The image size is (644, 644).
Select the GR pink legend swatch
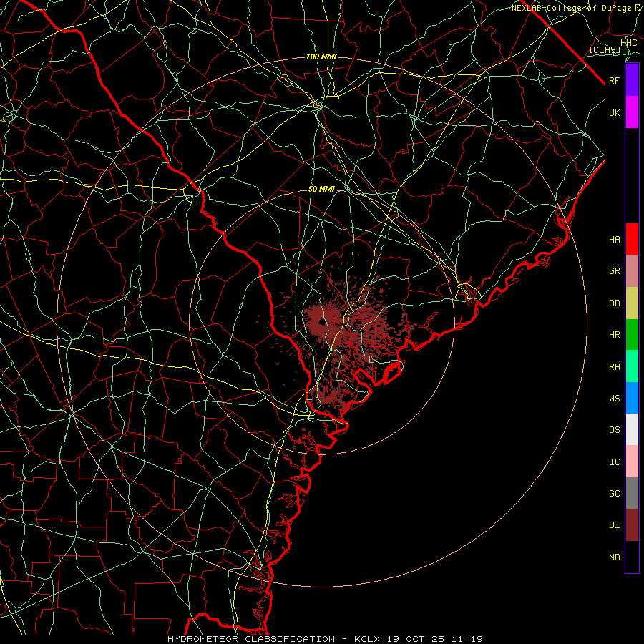pyautogui.click(x=632, y=271)
